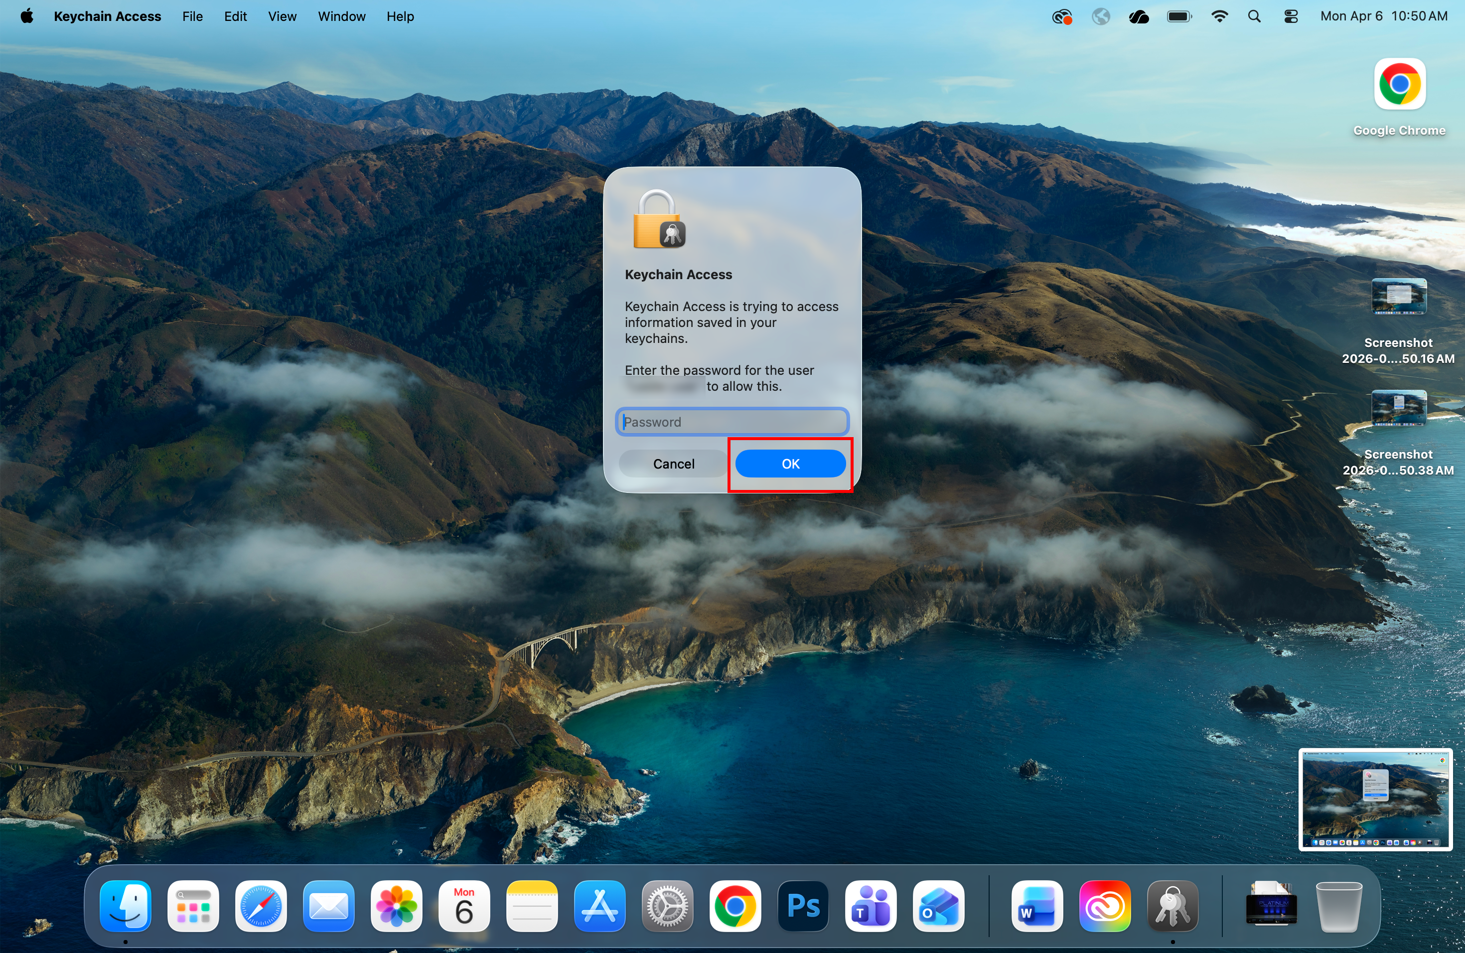Open Microsoft Teams in the Dock
Image resolution: width=1465 pixels, height=953 pixels.
(x=871, y=906)
